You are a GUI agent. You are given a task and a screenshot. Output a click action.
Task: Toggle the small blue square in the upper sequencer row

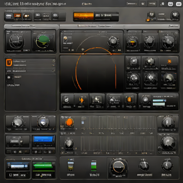[83, 122]
